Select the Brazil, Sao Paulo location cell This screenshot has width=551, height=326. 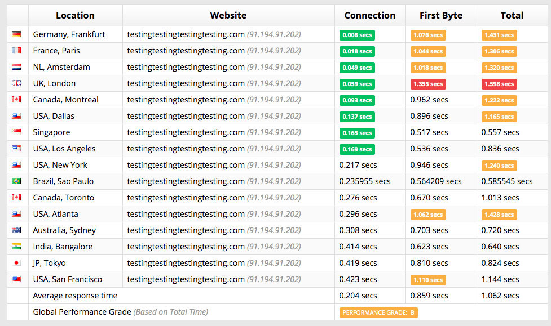pos(75,181)
